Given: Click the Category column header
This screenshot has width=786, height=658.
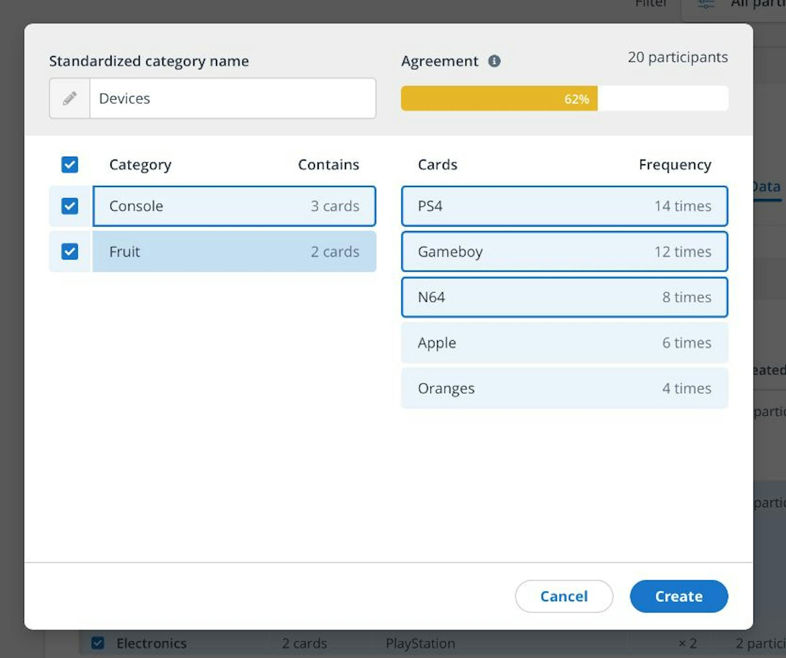Looking at the screenshot, I should pyautogui.click(x=140, y=165).
